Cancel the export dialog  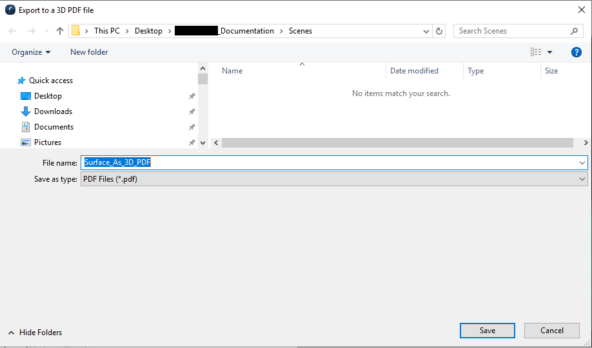552,331
